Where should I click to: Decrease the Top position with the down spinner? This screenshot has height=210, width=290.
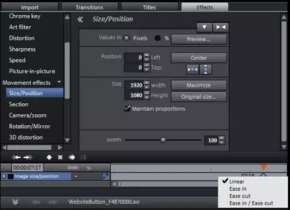(147, 70)
